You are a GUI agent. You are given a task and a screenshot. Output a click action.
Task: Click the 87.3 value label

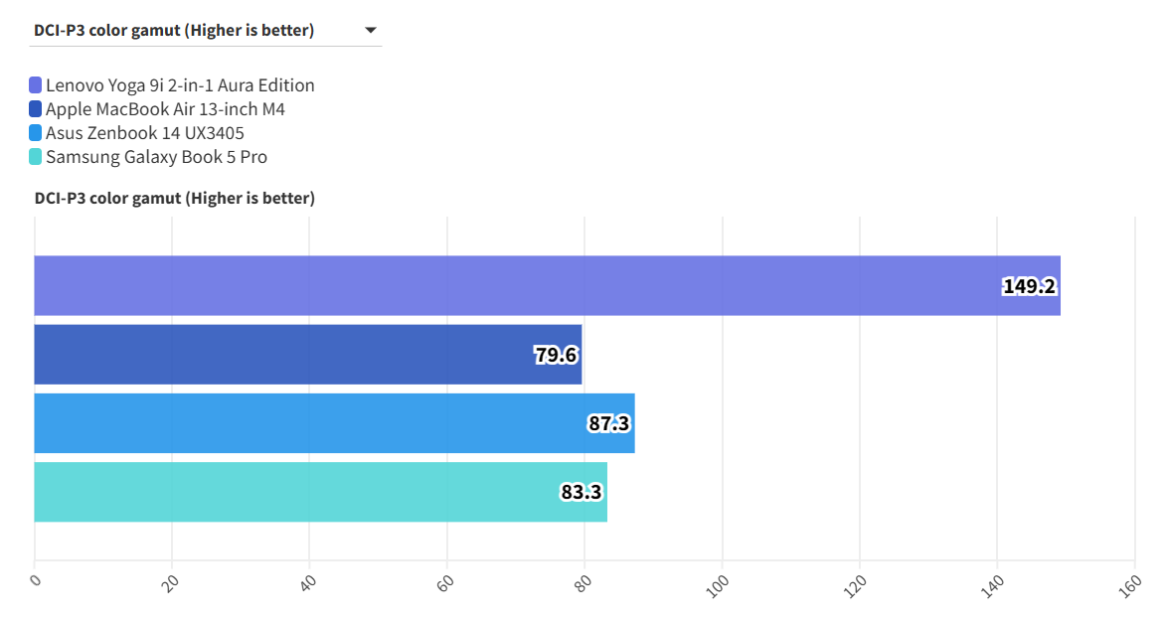click(x=609, y=423)
